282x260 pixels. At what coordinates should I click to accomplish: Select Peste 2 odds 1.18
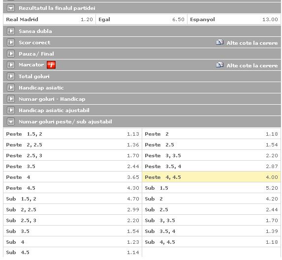(211, 134)
